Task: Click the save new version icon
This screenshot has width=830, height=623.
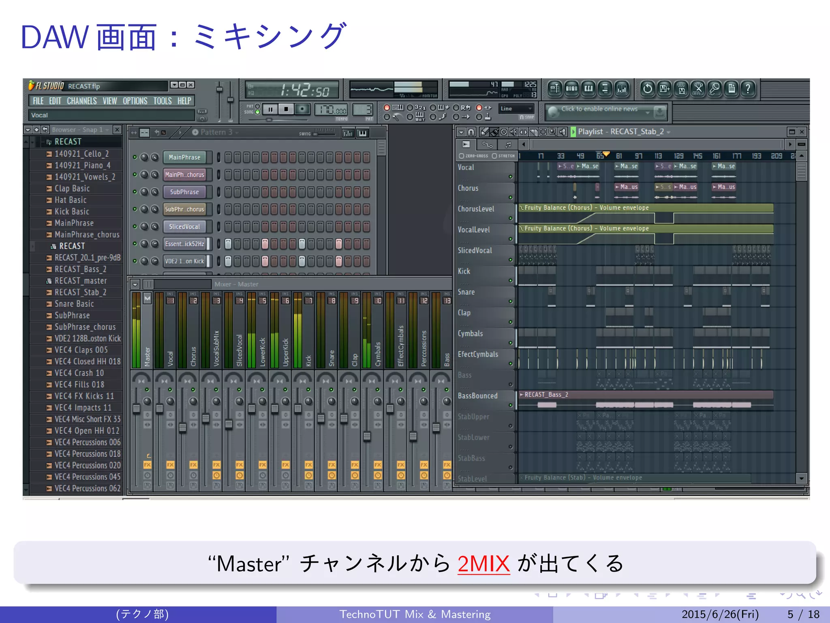Action: click(665, 88)
